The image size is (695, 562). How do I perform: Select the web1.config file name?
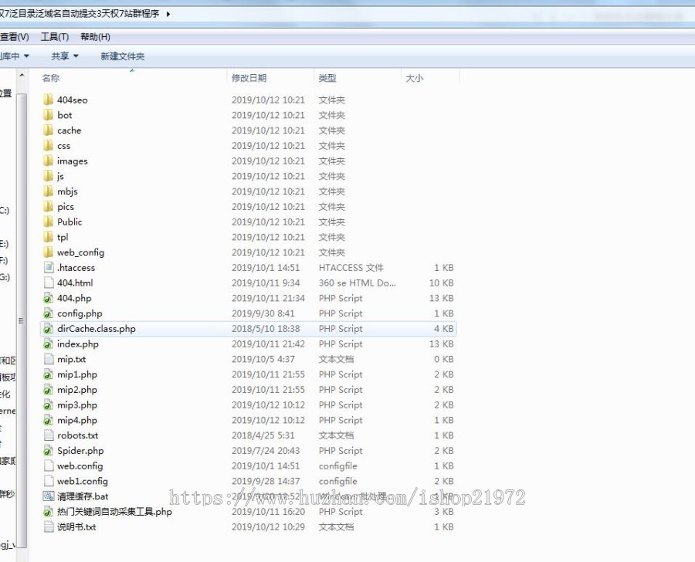83,482
